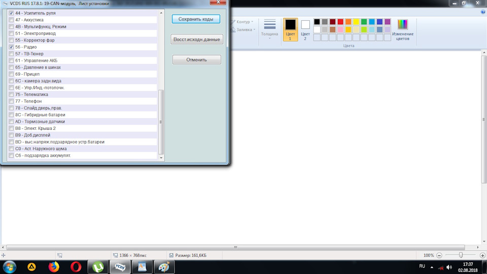
Task: Enable 6C - камера задн.вида checkbox
Action: [11, 81]
